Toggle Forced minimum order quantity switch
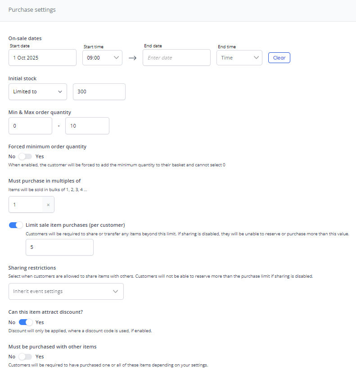This screenshot has width=356, height=380. pos(25,156)
